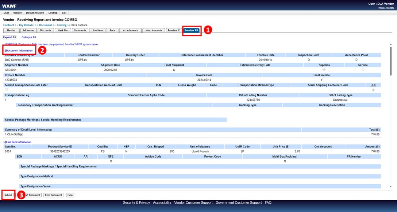
Task: Select the Supplies radio button
Action: coord(324,70)
